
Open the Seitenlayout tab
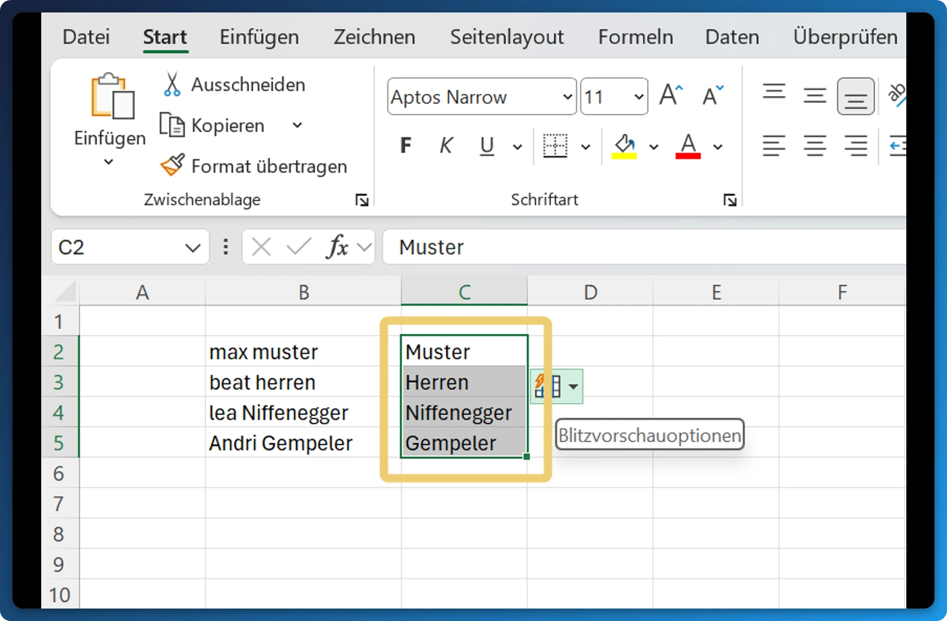pyautogui.click(x=507, y=37)
